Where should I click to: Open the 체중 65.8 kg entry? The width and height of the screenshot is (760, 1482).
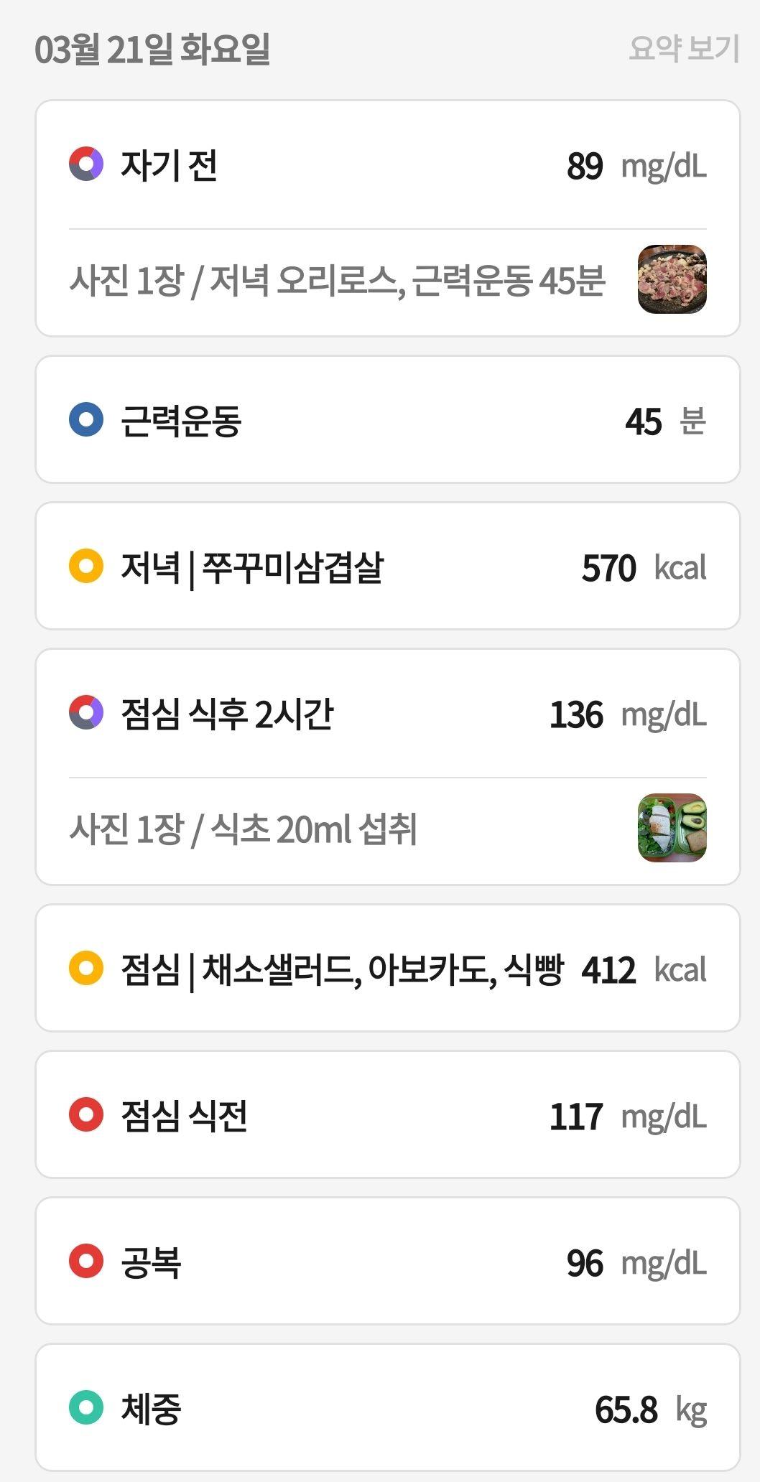point(388,1408)
